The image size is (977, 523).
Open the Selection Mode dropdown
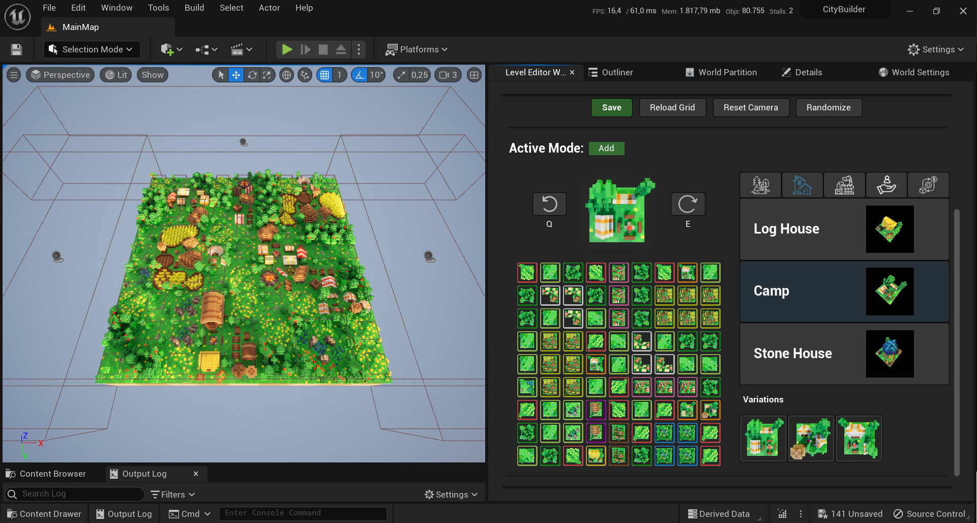[92, 49]
